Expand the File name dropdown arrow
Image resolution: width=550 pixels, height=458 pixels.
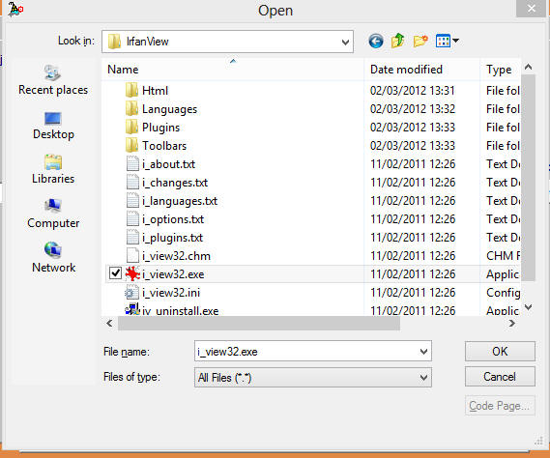423,352
